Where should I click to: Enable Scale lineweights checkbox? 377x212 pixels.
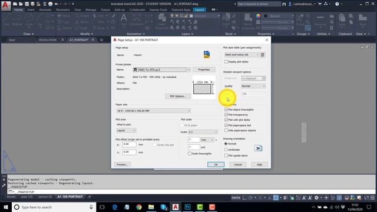tap(190, 154)
